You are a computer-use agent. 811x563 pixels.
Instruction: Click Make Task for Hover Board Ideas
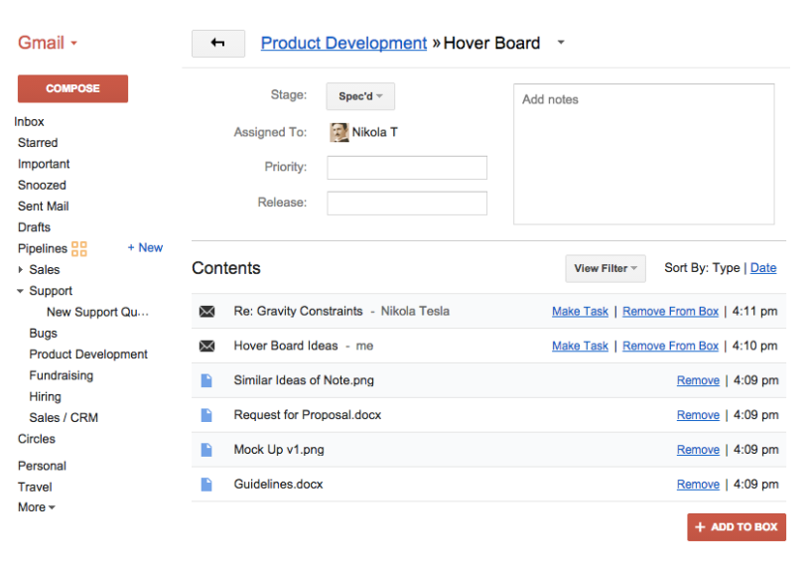(580, 347)
